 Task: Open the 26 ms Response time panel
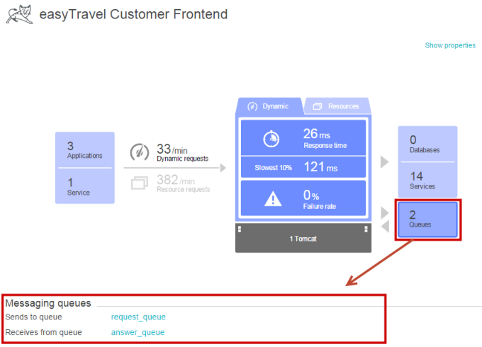coord(303,138)
